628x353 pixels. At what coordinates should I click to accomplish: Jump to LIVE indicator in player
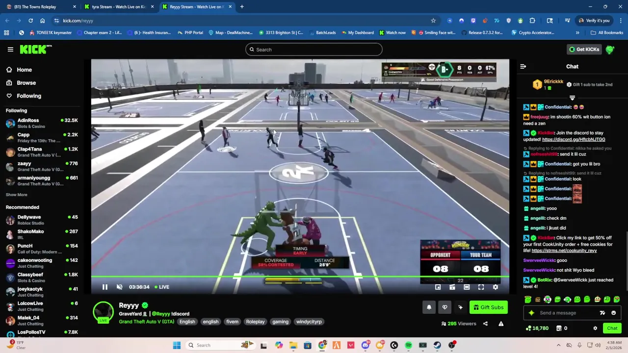point(162,287)
